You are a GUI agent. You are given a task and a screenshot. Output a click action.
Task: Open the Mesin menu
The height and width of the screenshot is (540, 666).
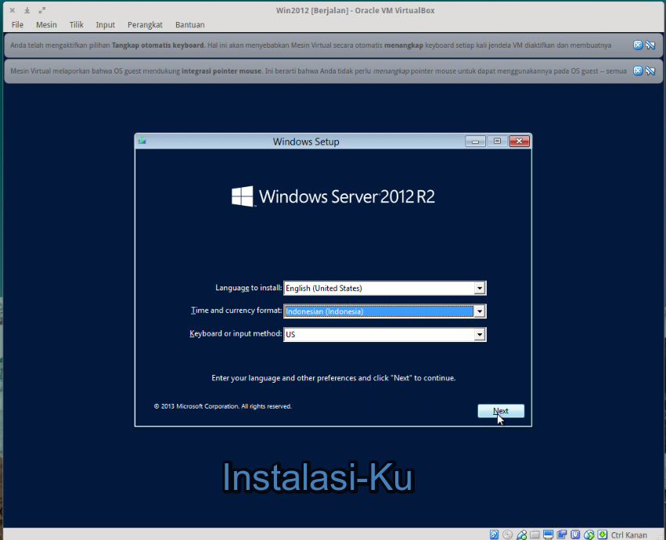point(46,24)
